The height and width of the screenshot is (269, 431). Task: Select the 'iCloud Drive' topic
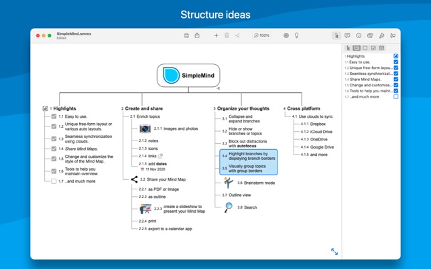tap(321, 132)
